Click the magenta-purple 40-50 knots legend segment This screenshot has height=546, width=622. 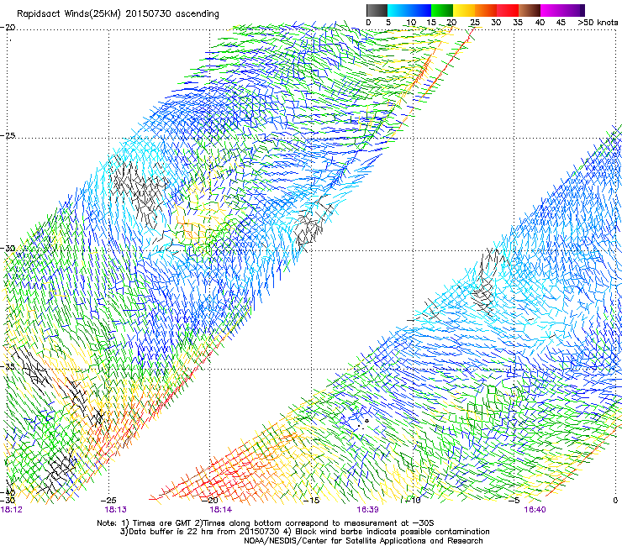[562, 10]
